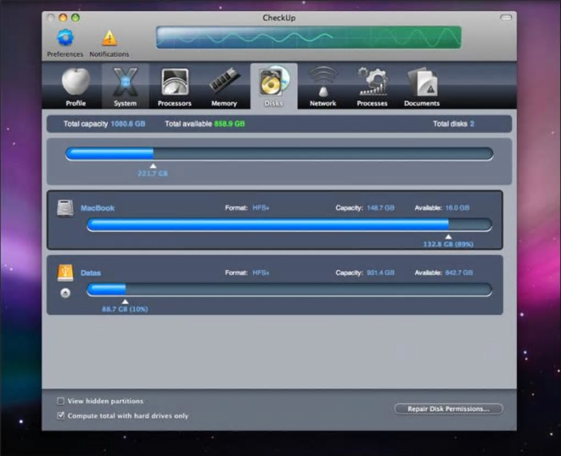Enable the View hidden partitions checkbox
The width and height of the screenshot is (561, 456).
click(61, 401)
